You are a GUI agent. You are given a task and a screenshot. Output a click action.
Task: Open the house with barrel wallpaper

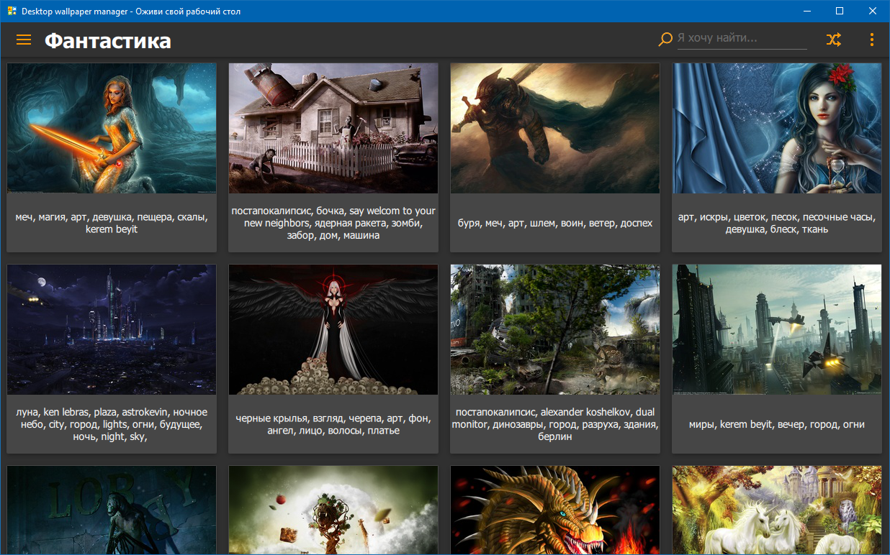click(x=333, y=128)
